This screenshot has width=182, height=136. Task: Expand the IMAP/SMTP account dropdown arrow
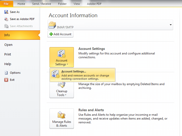click(x=171, y=25)
